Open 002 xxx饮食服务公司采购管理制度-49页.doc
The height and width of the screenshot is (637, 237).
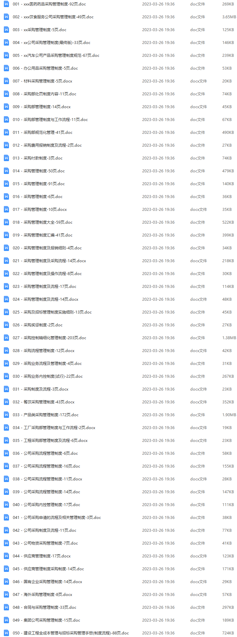point(53,17)
